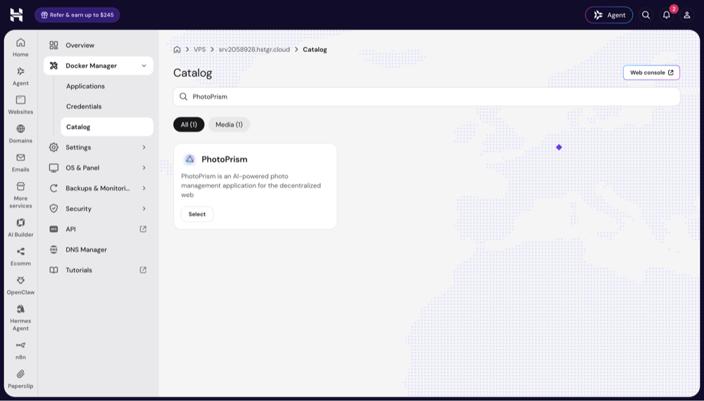This screenshot has height=401, width=704.
Task: Click the DNS Manager globe icon
Action: click(54, 250)
